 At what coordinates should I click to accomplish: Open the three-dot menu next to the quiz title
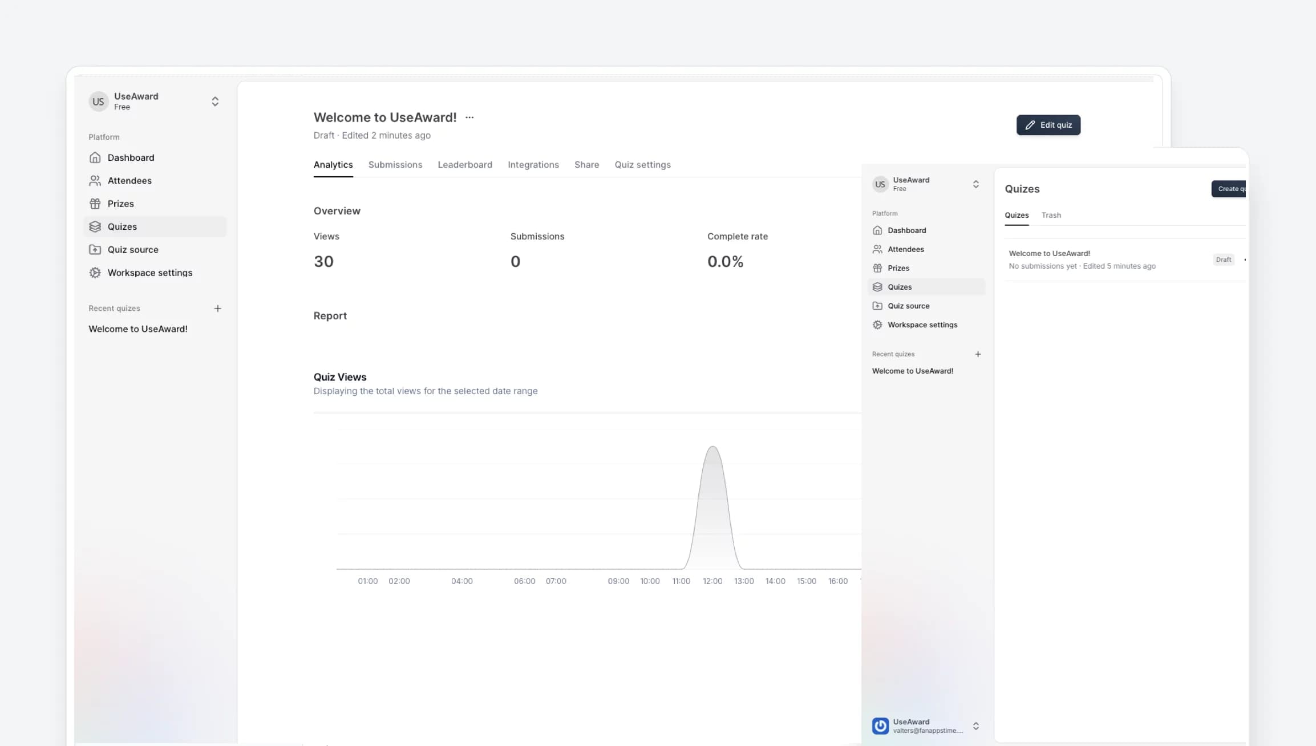pos(469,117)
